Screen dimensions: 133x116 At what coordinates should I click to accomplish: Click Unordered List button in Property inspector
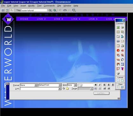pos(96,88)
